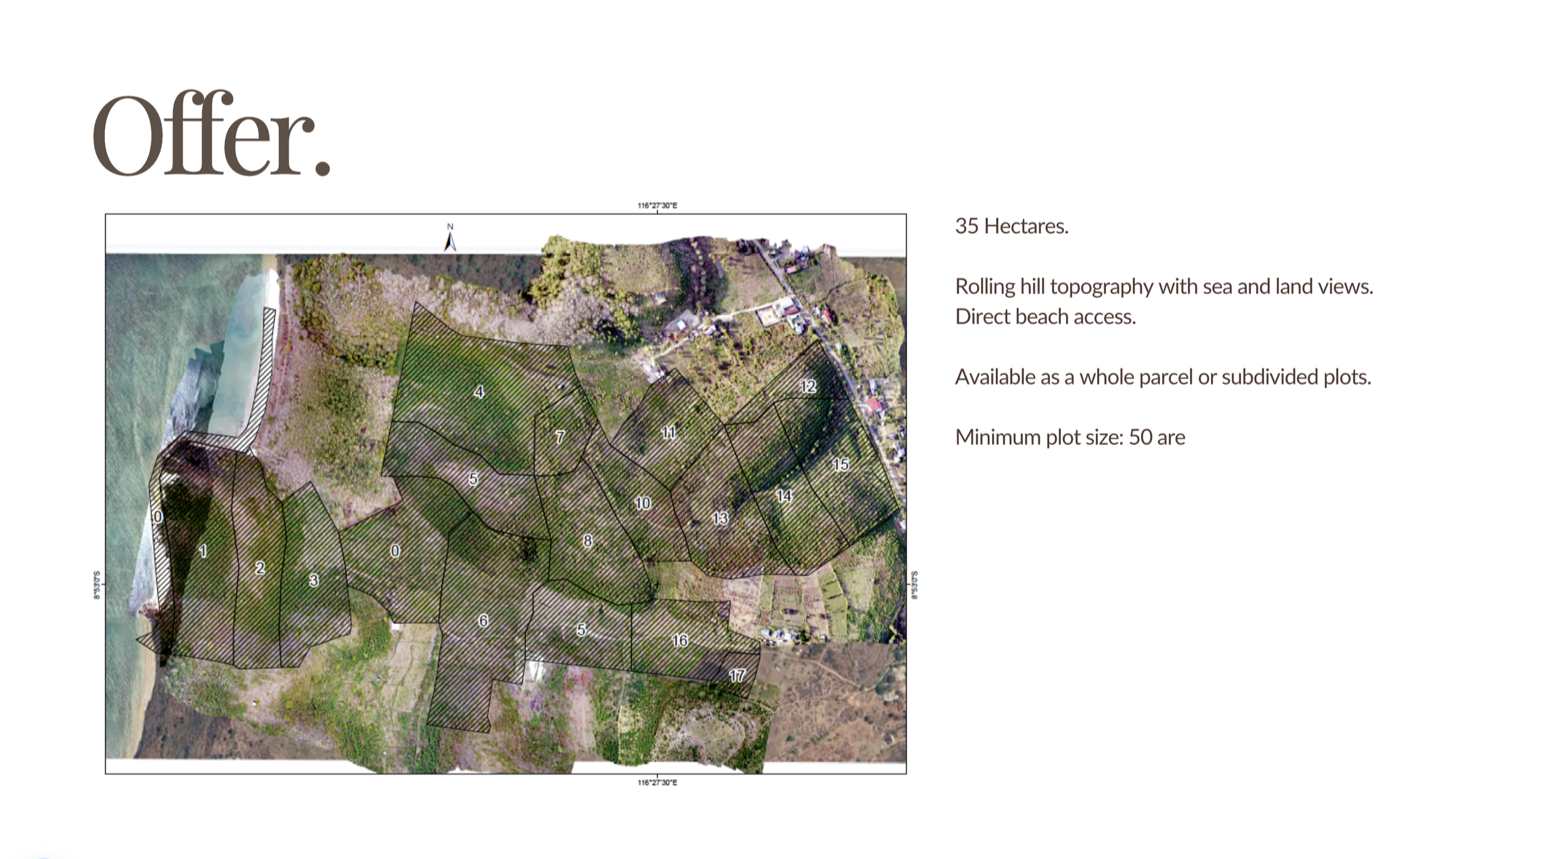Select plot number 3 label
Screen dimensions: 1563x859
[x=314, y=580]
